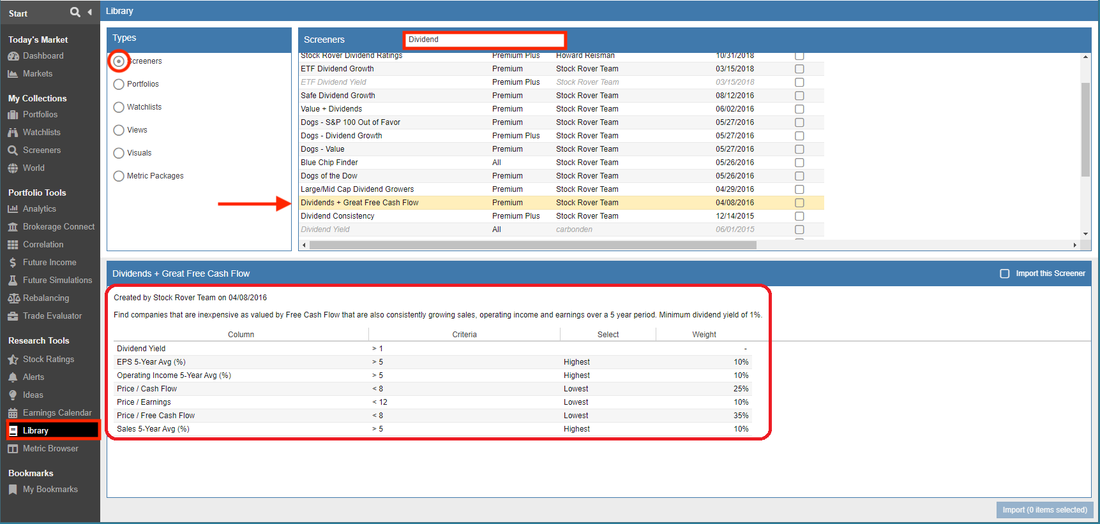Check the Safe Dividend Growth checkbox
Viewport: 1100px width, 524px height.
[799, 96]
